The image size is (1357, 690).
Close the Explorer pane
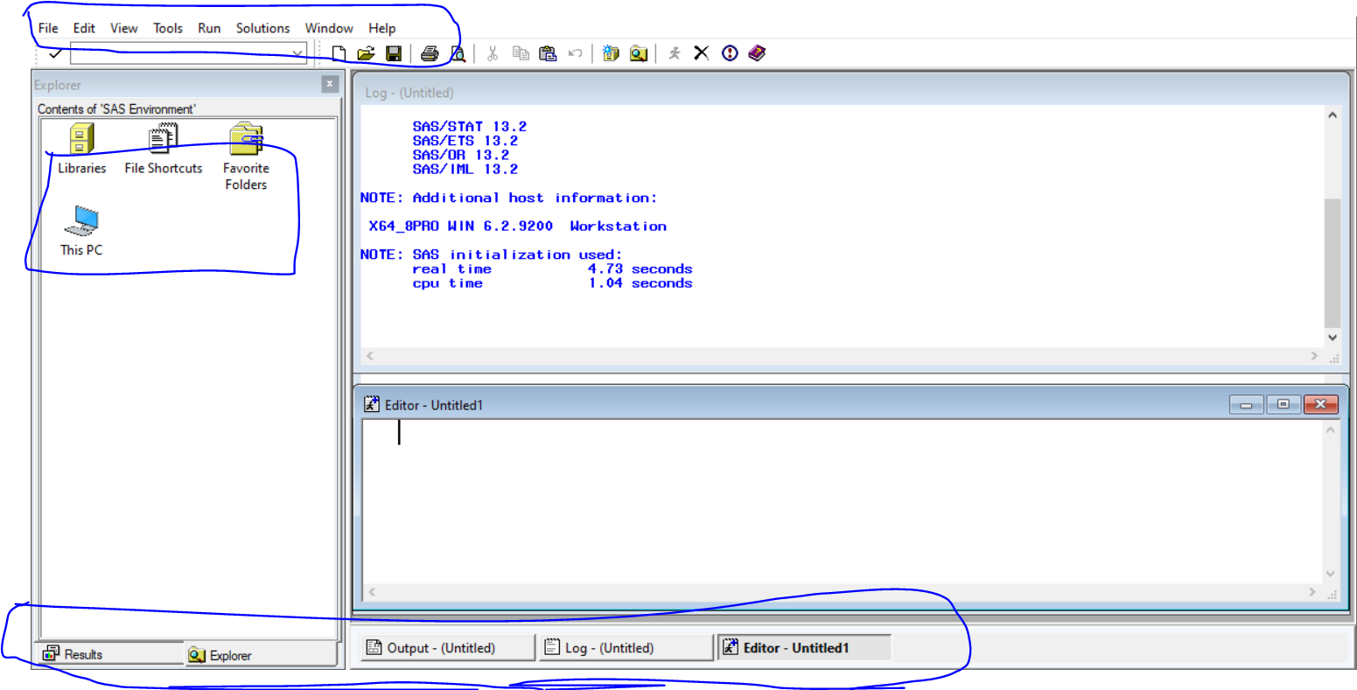coord(330,84)
